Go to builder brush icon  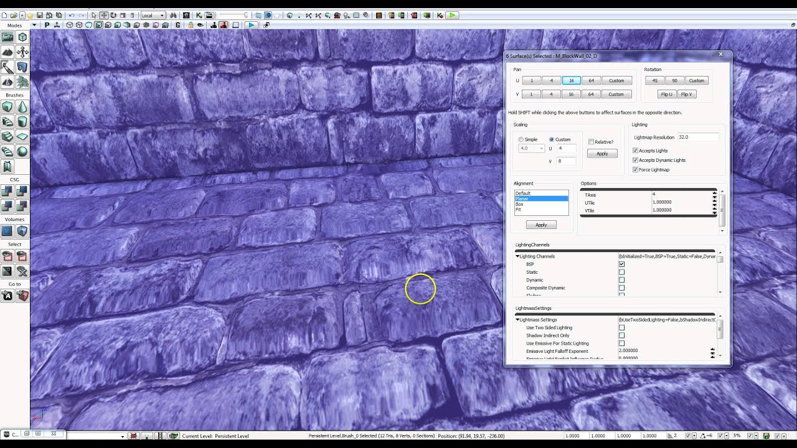[x=22, y=296]
